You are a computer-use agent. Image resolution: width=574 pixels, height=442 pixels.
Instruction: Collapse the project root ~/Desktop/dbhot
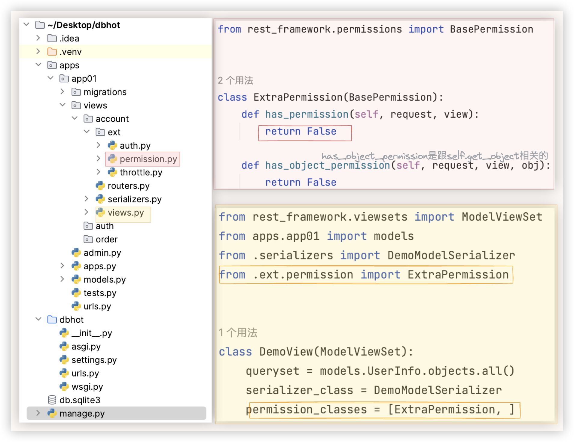pyautogui.click(x=26, y=25)
